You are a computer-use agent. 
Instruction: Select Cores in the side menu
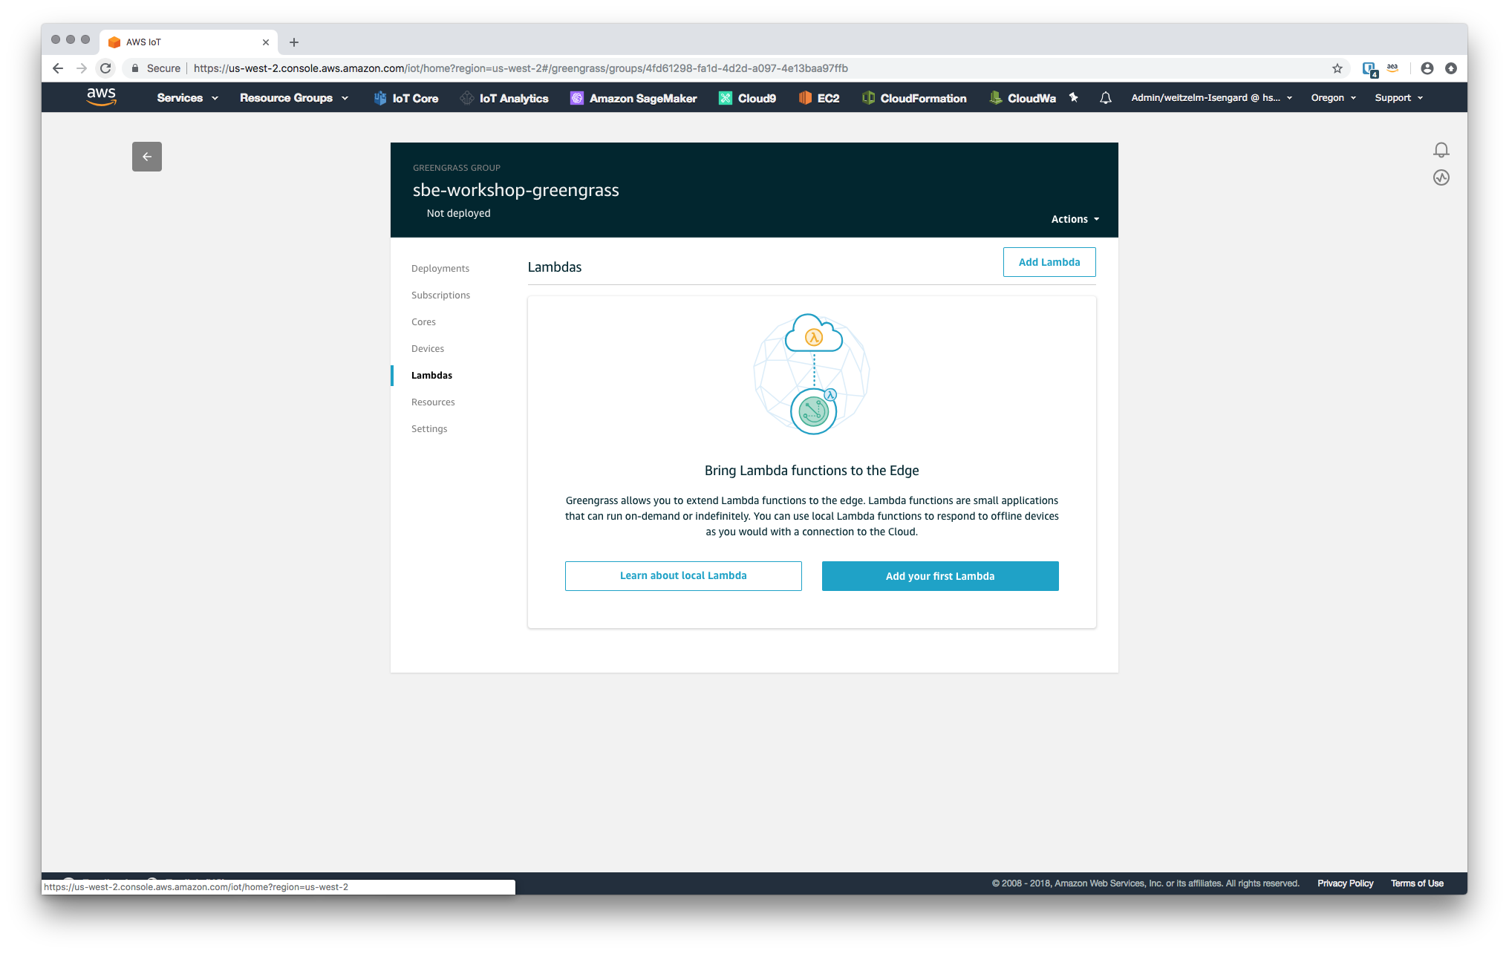(x=424, y=322)
